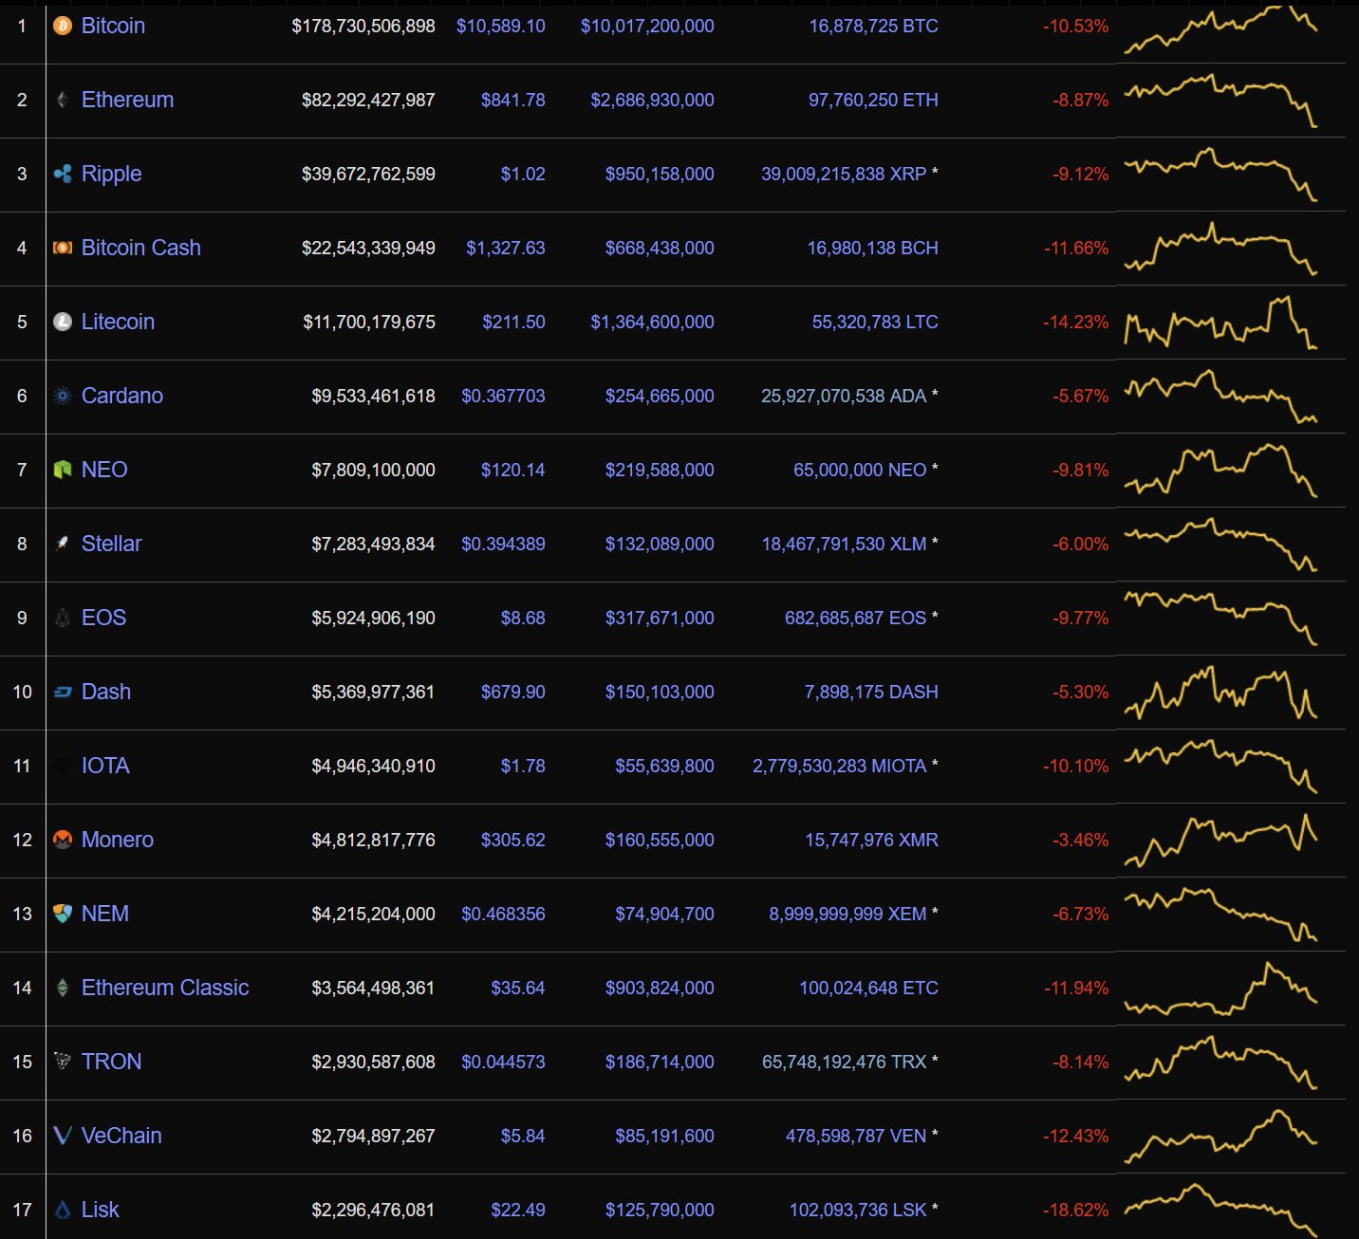Open the Monero name link
Screen dimensions: 1359x1239
pyautogui.click(x=118, y=840)
